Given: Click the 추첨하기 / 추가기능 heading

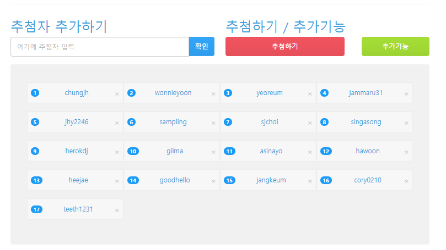Looking at the screenshot, I should (x=286, y=26).
